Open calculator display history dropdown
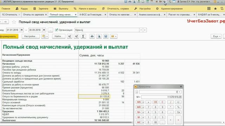Viewport: 225px width, 126px height. coord(179,92)
